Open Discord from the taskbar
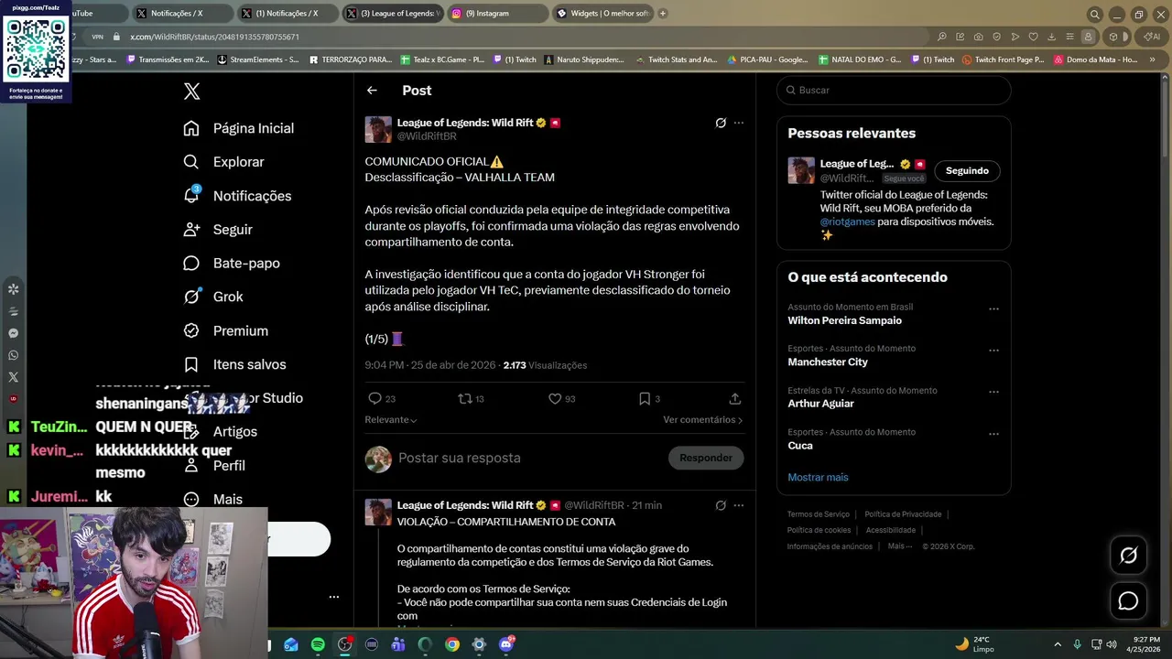This screenshot has width=1172, height=659. point(506,644)
